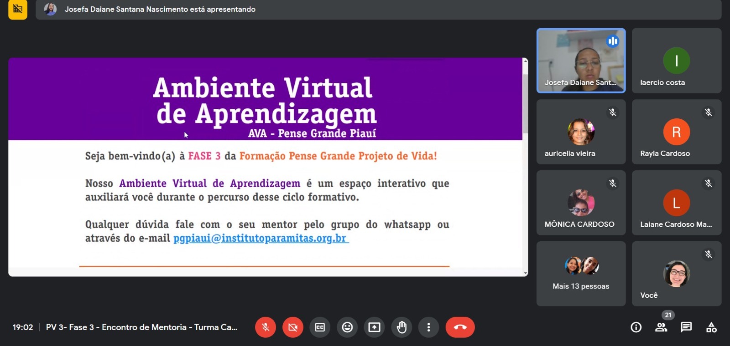This screenshot has height=346, width=730.
Task: Click the 'Ambiente Virtual de Aprendizagem' slide heading
Action: 265,101
